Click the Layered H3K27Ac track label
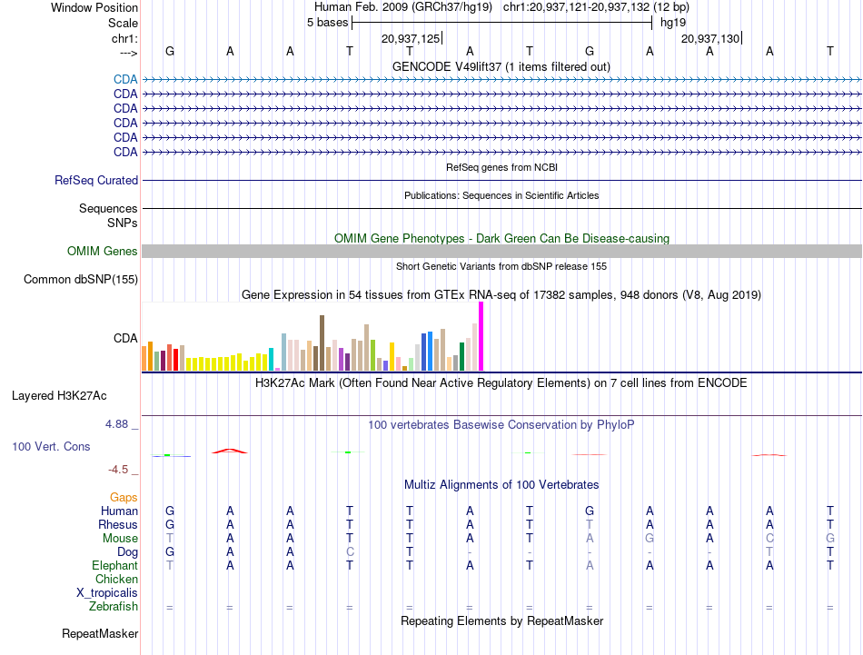Screen dimensions: 863x655 click(x=59, y=396)
